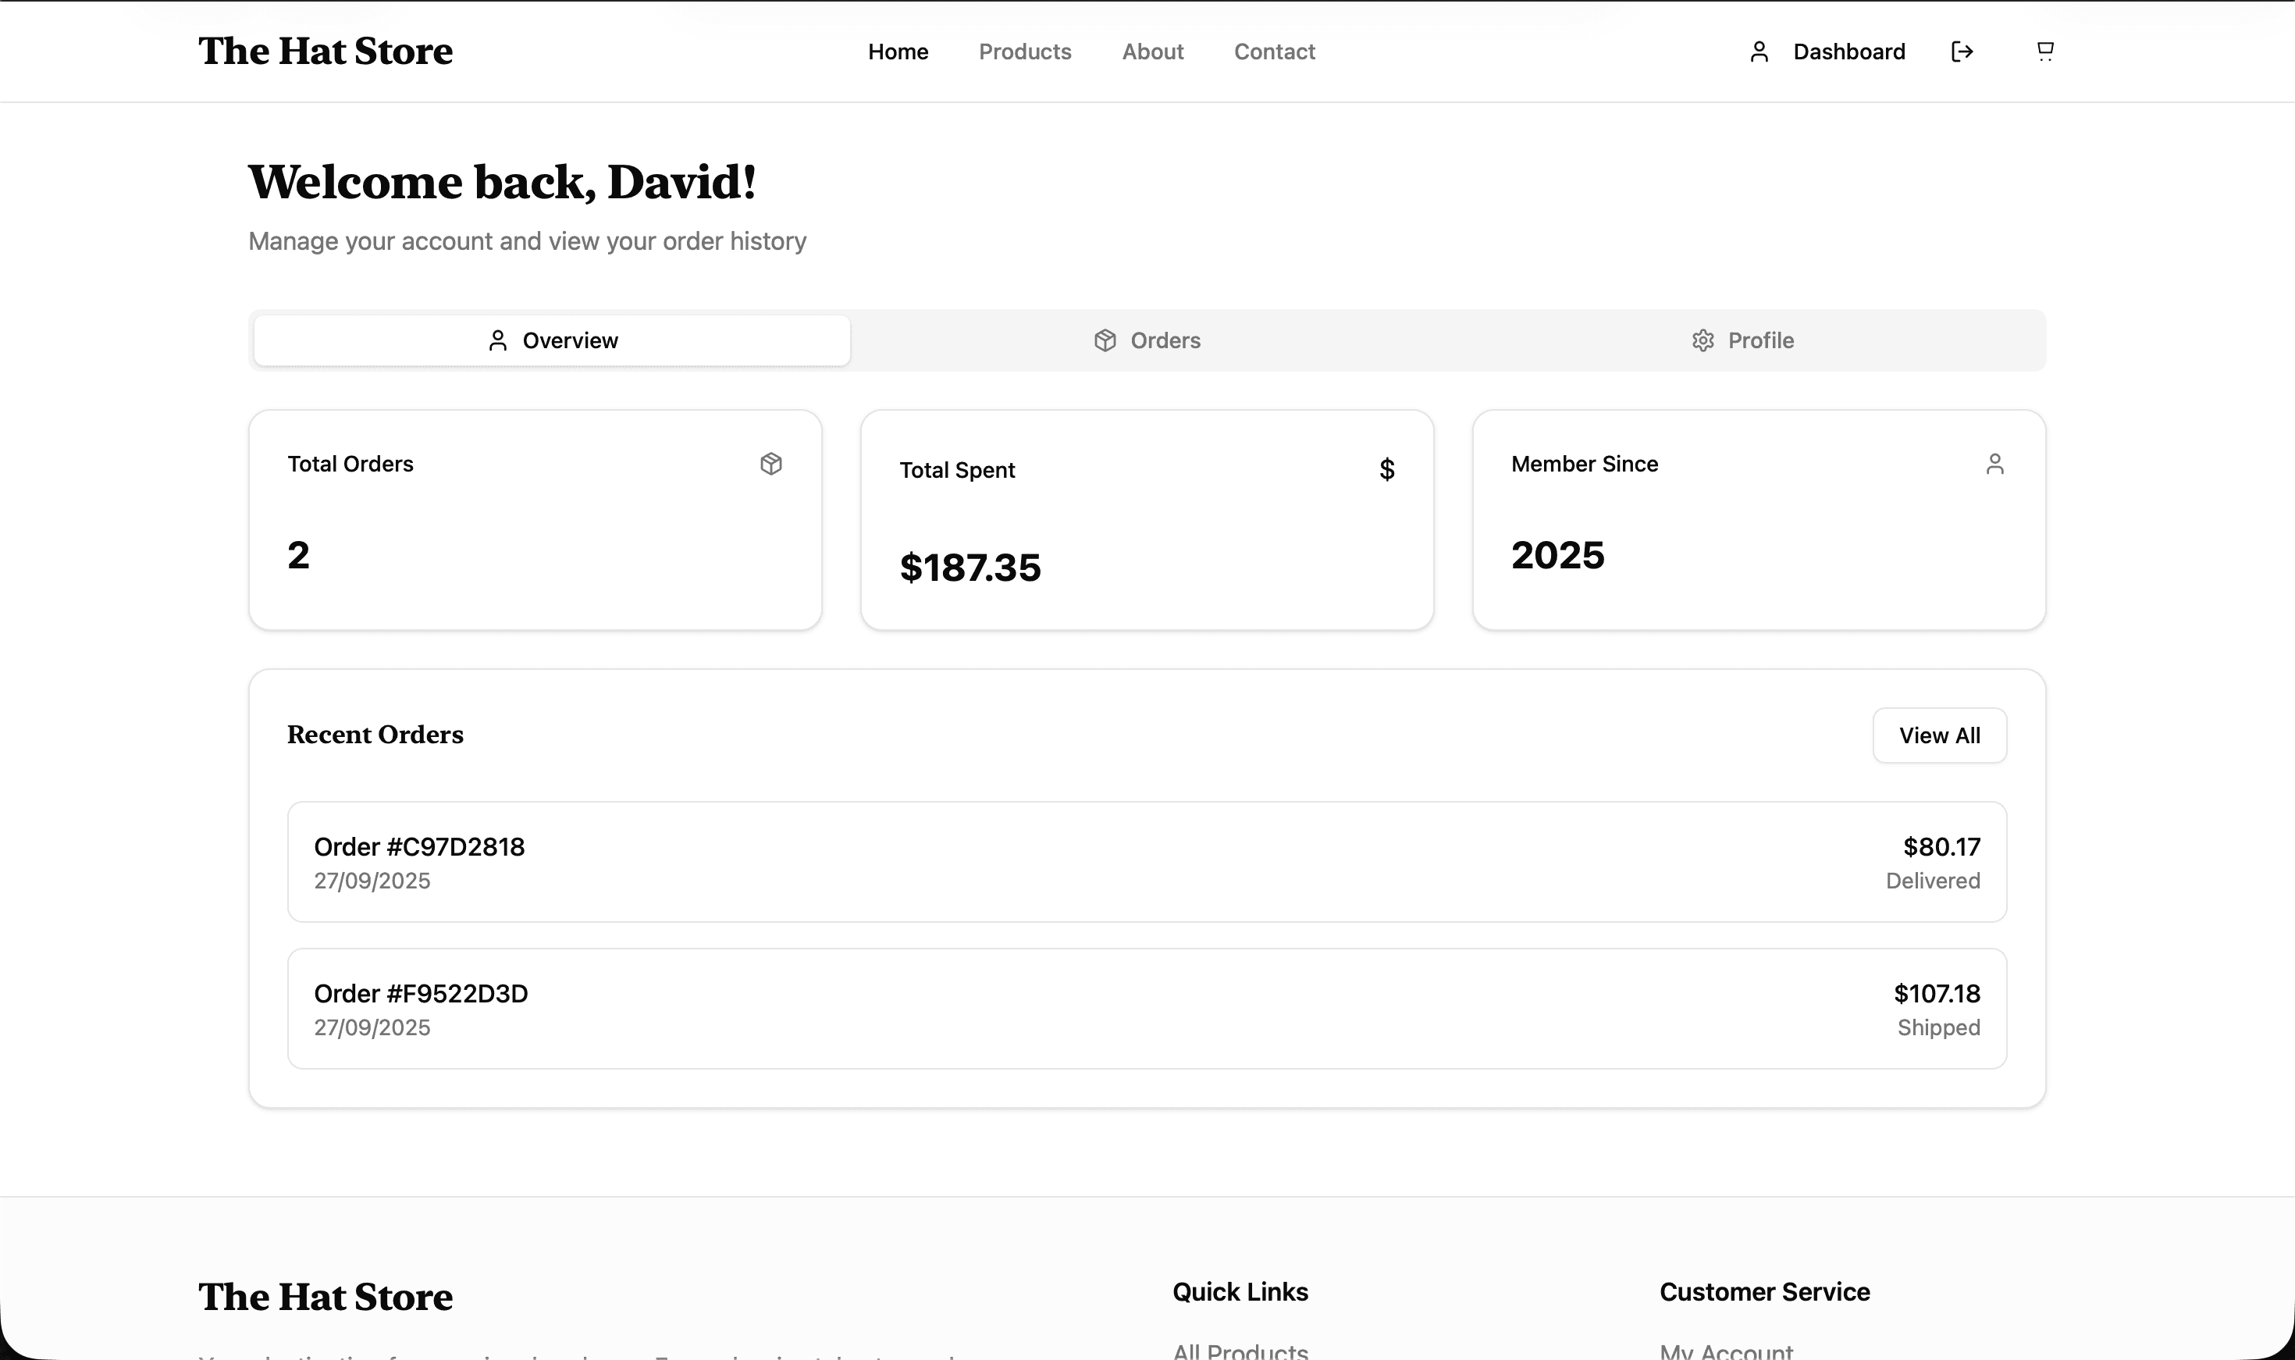Click the logout arrow icon in the header

click(1962, 52)
